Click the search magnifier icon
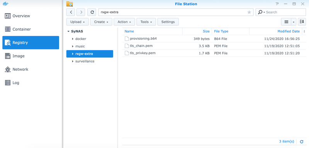309x148 pixels. pyautogui.click(x=260, y=12)
